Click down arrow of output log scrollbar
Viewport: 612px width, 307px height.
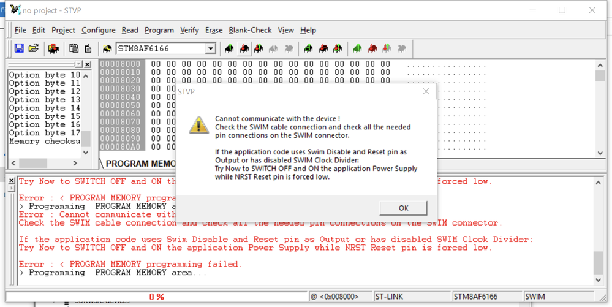pos(599,280)
